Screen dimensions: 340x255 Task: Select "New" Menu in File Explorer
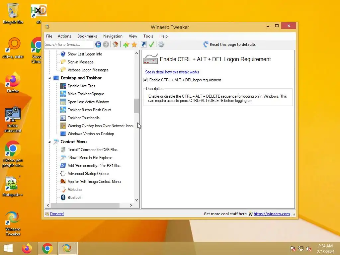[x=90, y=158]
